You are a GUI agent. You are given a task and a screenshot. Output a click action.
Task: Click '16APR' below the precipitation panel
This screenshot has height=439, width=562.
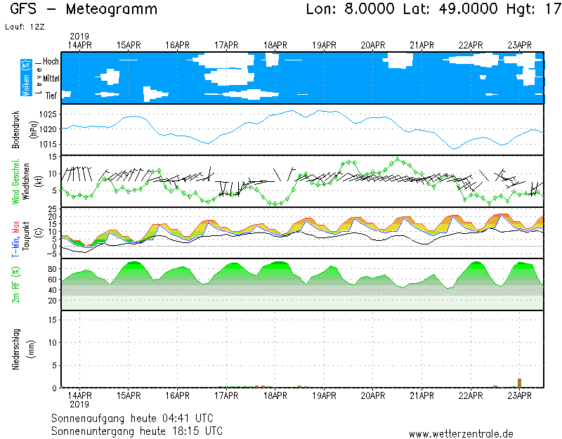[178, 395]
